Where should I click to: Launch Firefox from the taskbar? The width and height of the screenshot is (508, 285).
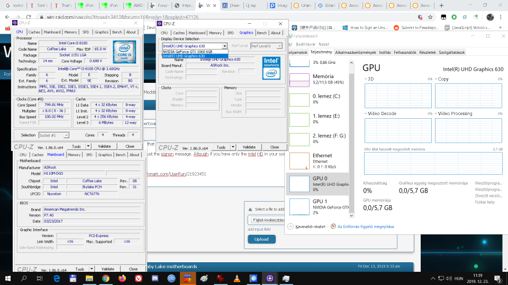point(122,278)
